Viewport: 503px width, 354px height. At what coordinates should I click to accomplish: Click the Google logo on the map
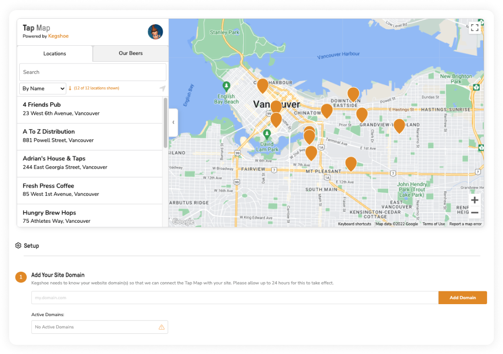tap(183, 221)
